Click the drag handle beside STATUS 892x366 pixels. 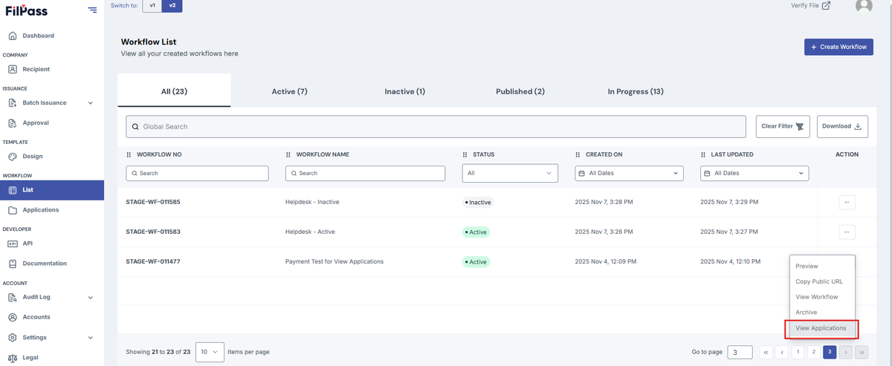coord(465,154)
